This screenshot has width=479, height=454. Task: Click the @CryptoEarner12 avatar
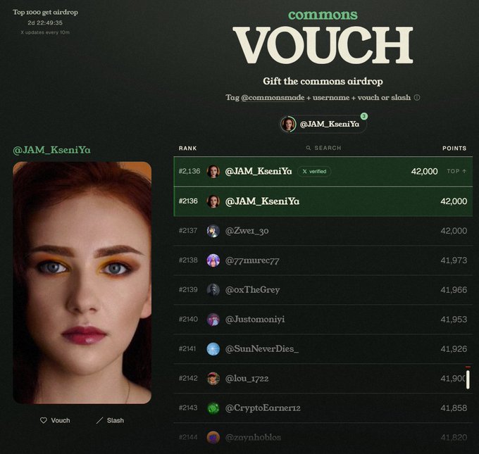pos(213,408)
